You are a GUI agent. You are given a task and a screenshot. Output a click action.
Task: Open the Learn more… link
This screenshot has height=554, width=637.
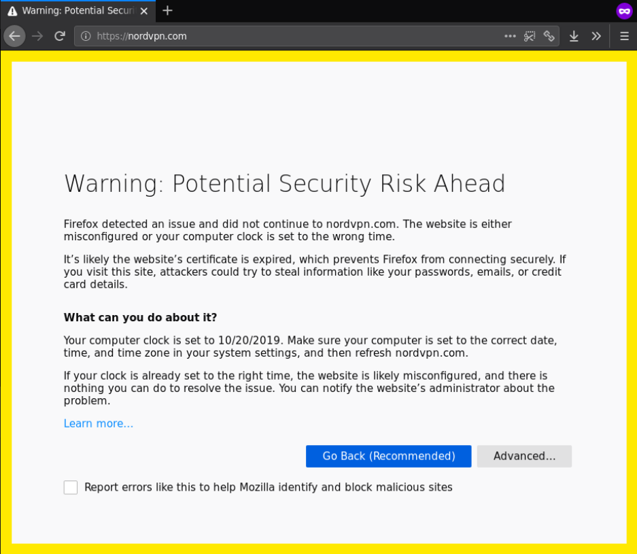pyautogui.click(x=99, y=423)
